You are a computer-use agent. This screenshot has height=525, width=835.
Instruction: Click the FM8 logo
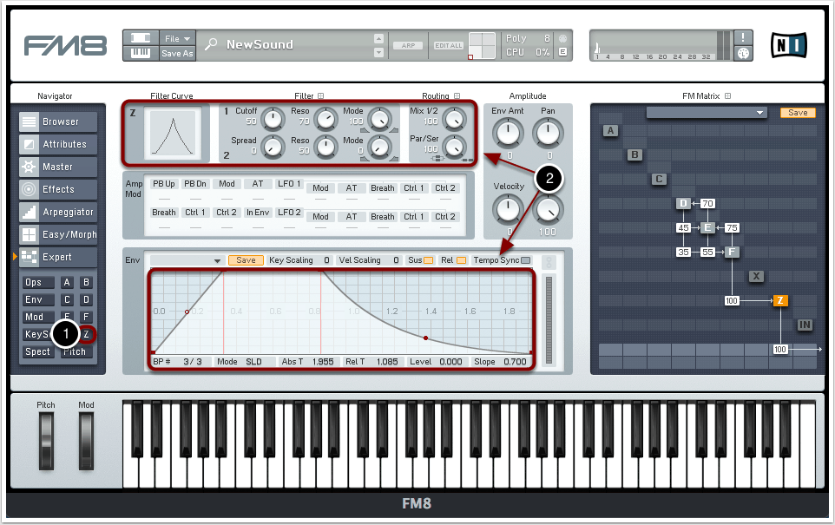point(65,45)
